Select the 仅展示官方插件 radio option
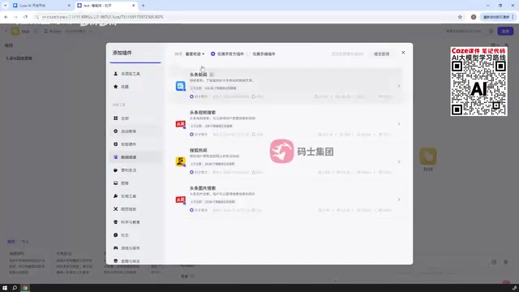The height and width of the screenshot is (292, 519). [212, 54]
